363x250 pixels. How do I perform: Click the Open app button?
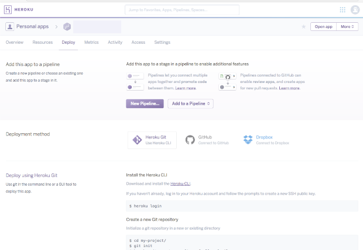pos(323,26)
